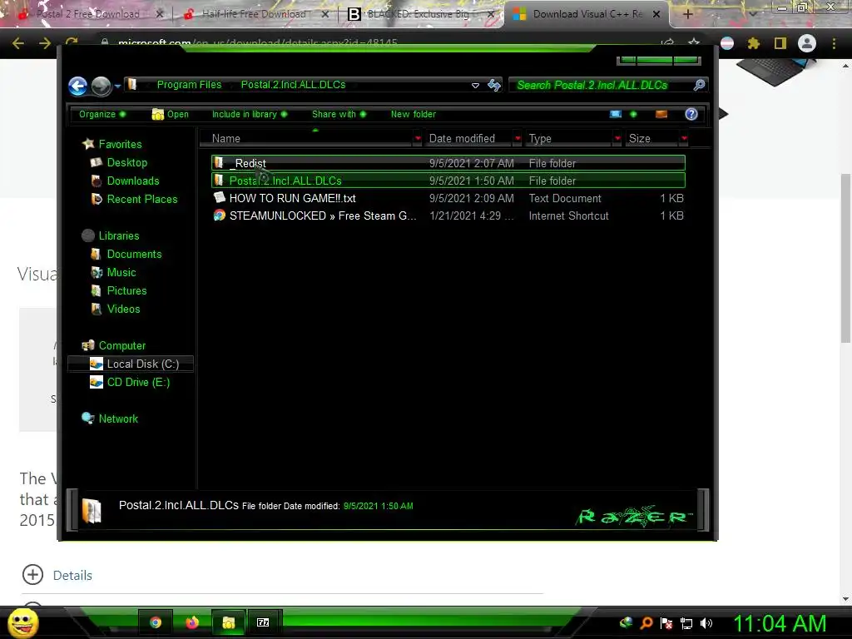Click the search magnifier icon in Explorer
The image size is (852, 639).
coord(699,85)
